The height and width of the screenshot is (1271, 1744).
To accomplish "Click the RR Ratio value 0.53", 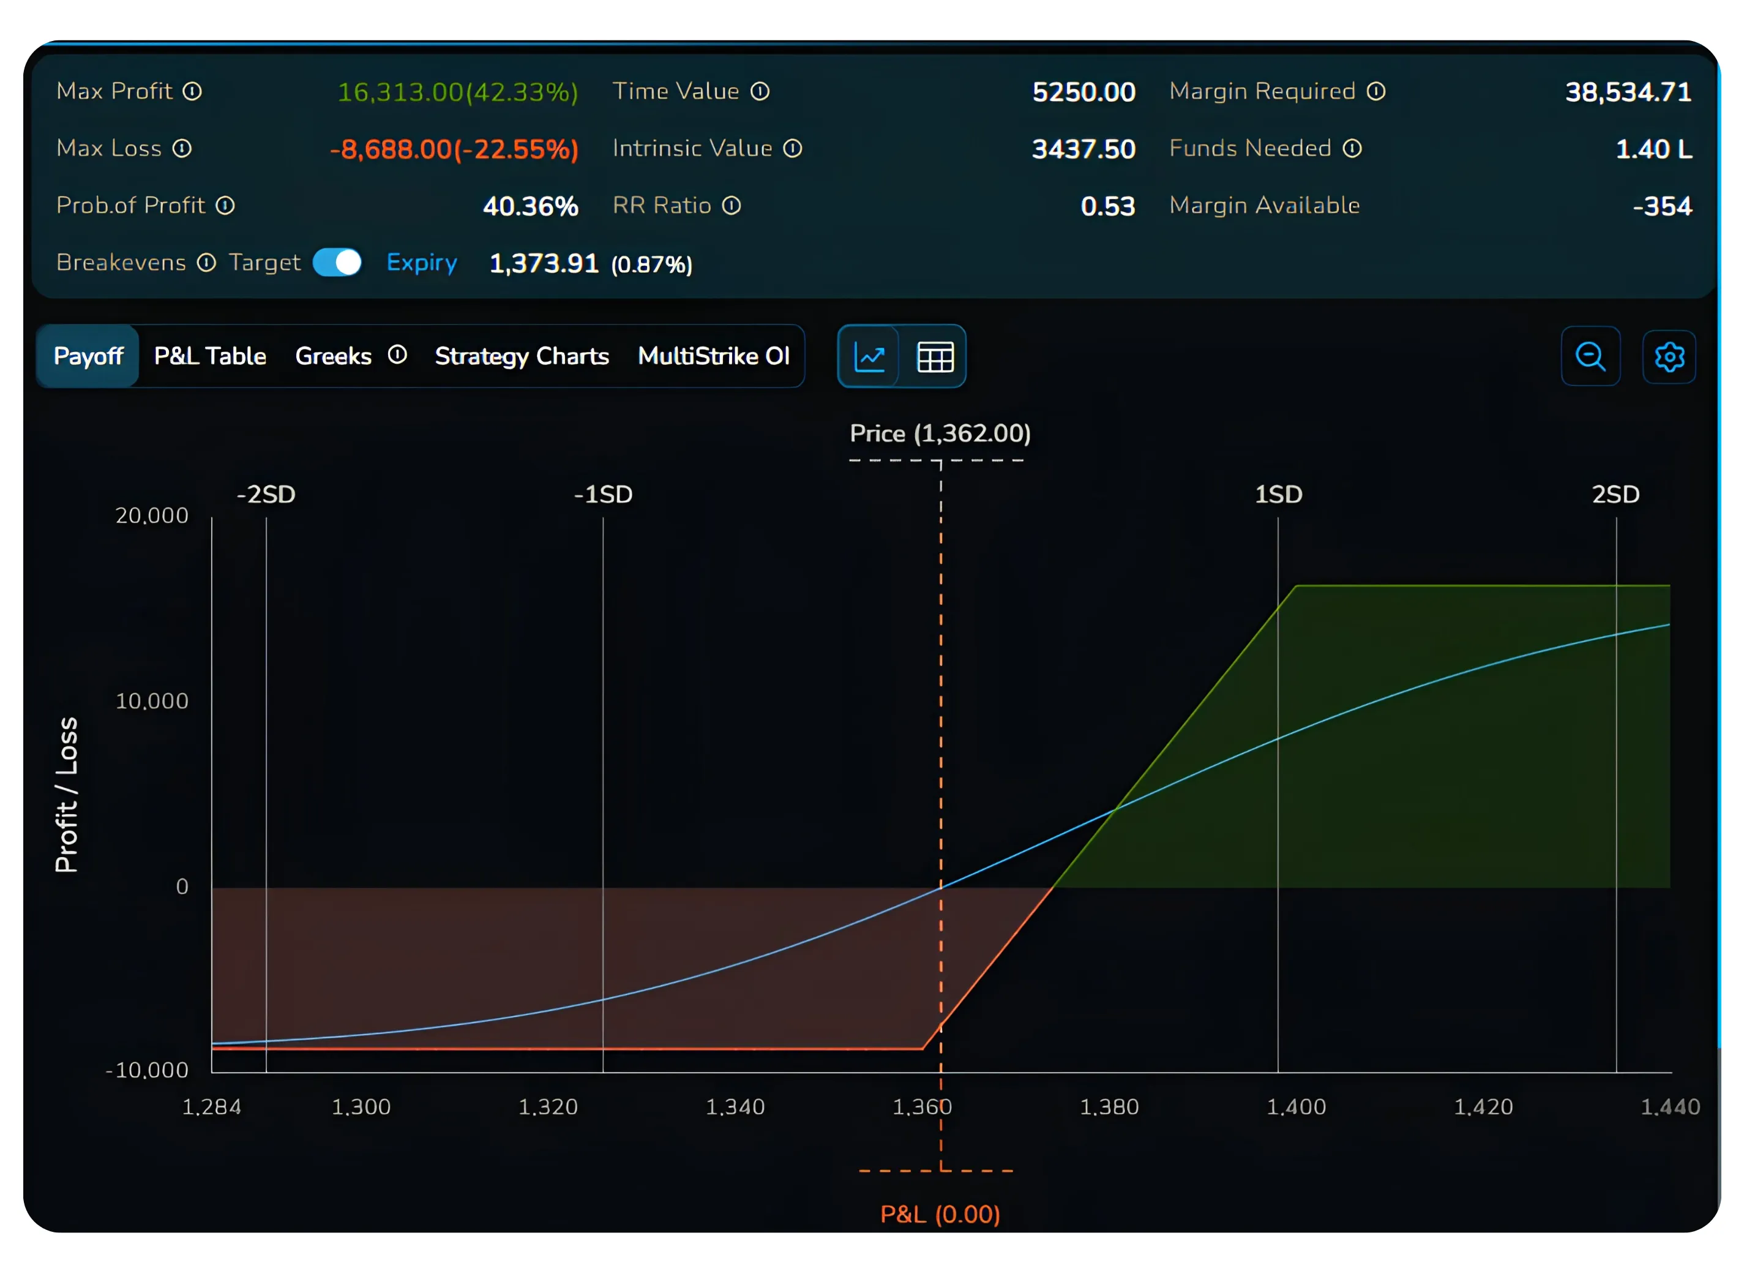I will coord(1108,206).
